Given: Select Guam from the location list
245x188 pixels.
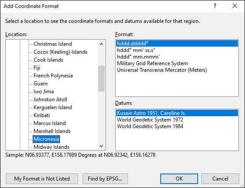Looking at the screenshot, I should click(x=41, y=84).
